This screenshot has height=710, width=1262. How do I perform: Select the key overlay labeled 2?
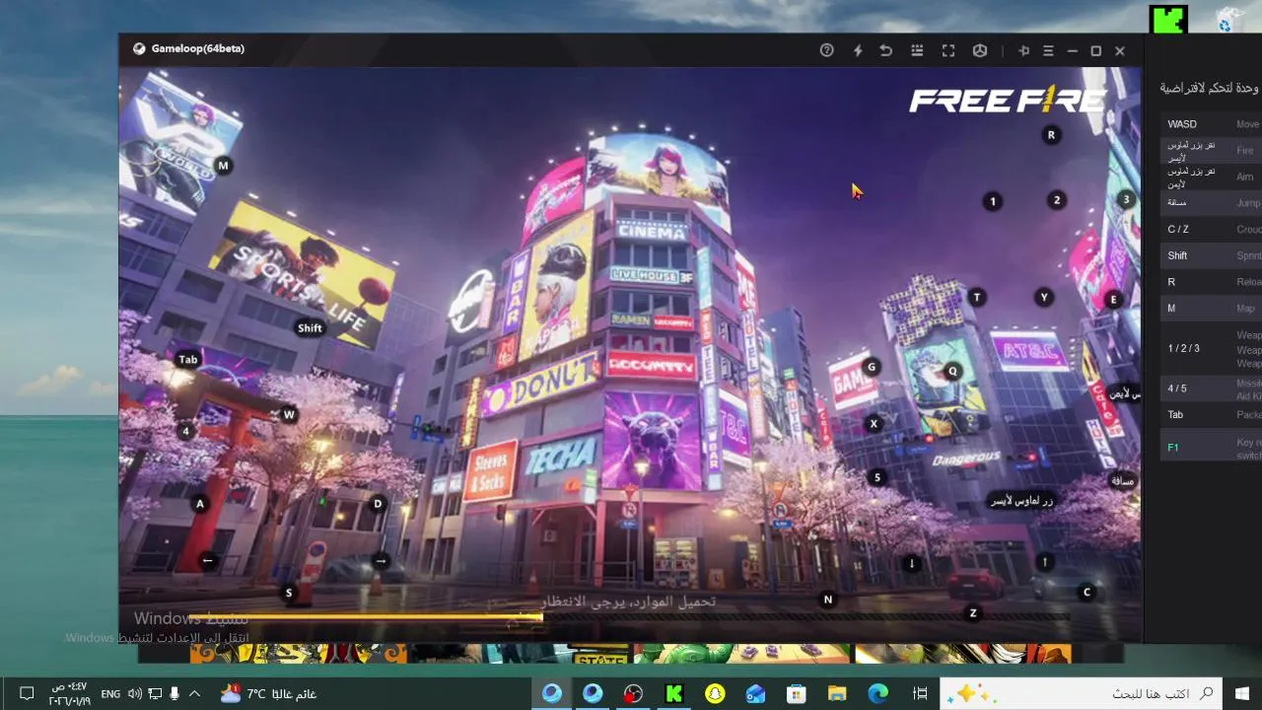coord(1057,200)
